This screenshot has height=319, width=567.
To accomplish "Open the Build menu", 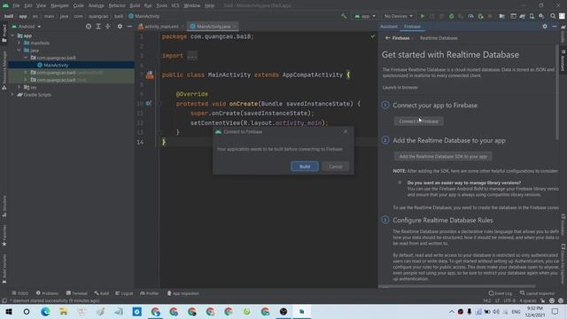I will coord(135,6).
